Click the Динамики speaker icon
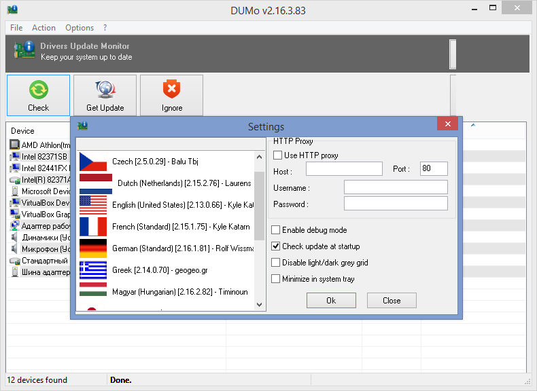 pyautogui.click(x=14, y=237)
